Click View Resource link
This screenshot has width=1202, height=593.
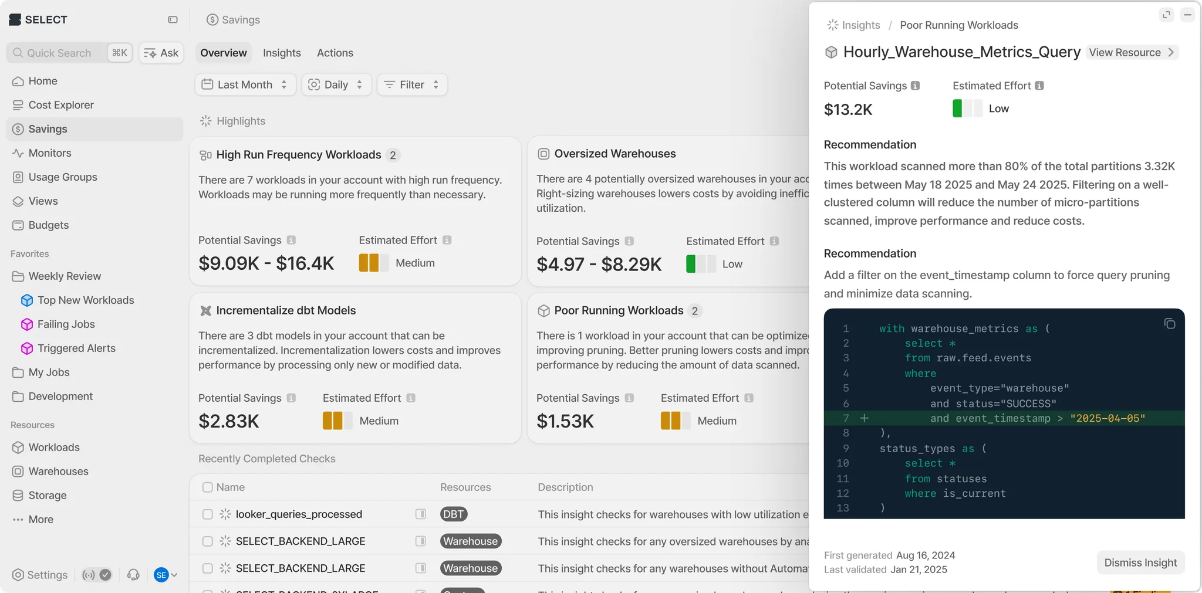[x=1132, y=52]
